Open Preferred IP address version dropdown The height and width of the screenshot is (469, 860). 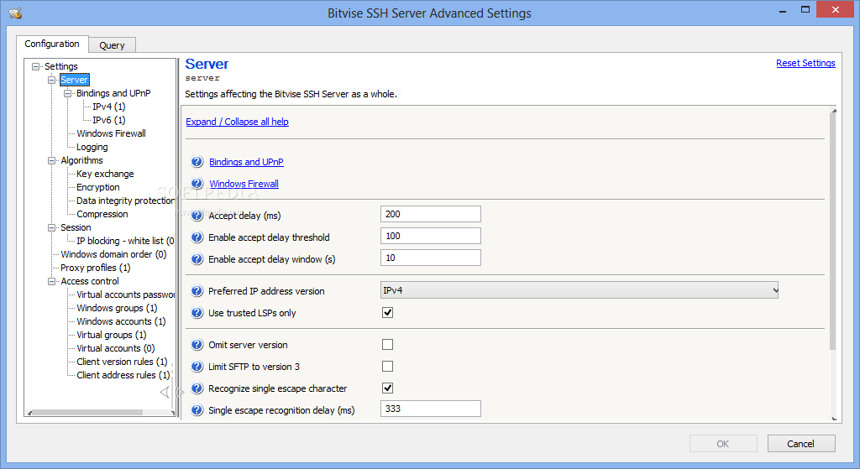click(579, 289)
